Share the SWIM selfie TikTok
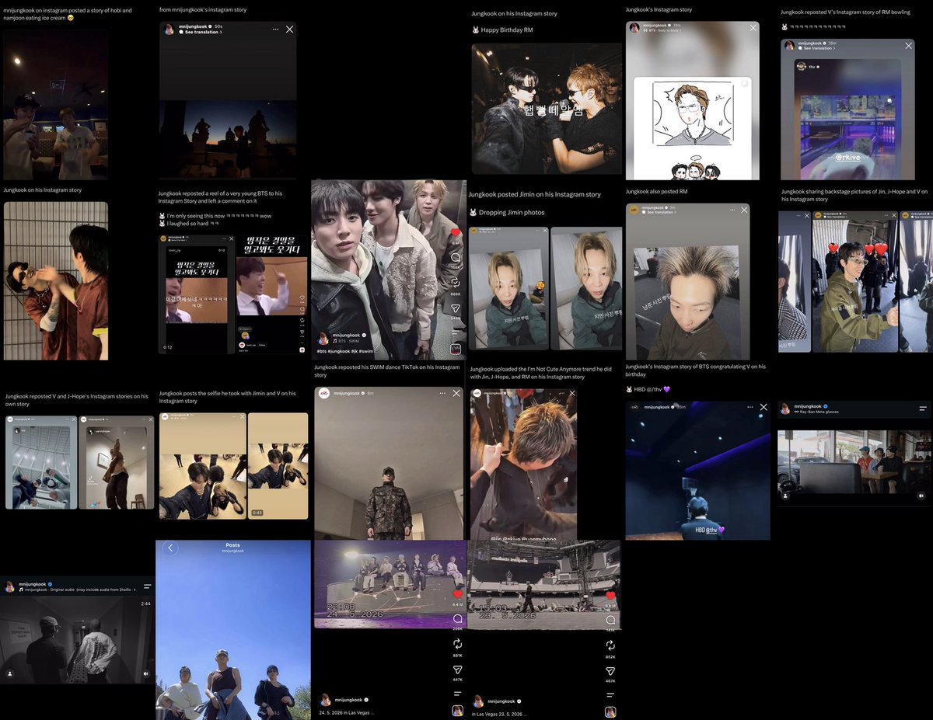 456,308
